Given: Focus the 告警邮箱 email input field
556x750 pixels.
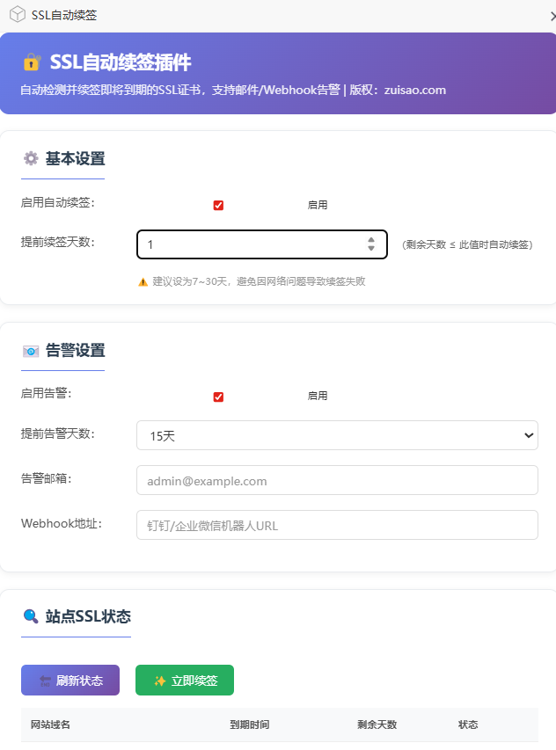Looking at the screenshot, I should pos(337,481).
